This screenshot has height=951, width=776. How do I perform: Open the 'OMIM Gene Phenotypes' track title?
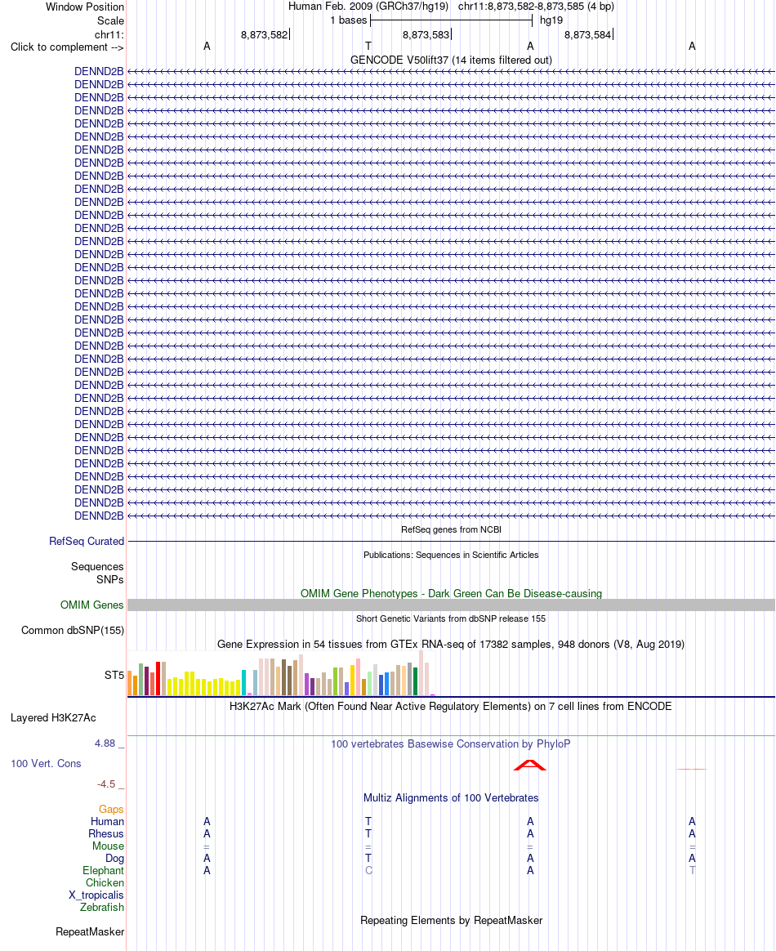pos(451,593)
